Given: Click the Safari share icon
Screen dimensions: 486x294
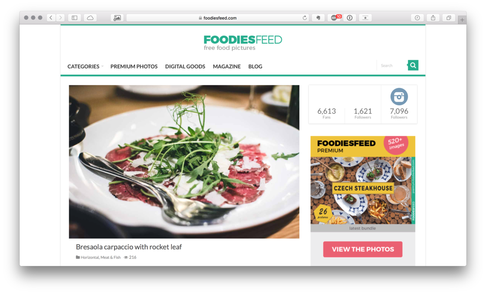Looking at the screenshot, I should click(433, 18).
